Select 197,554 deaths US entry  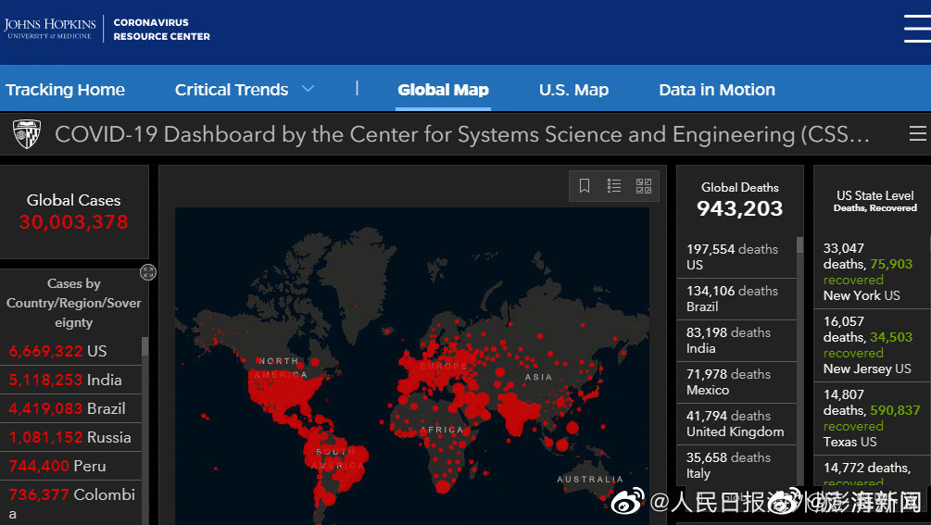pyautogui.click(x=736, y=256)
